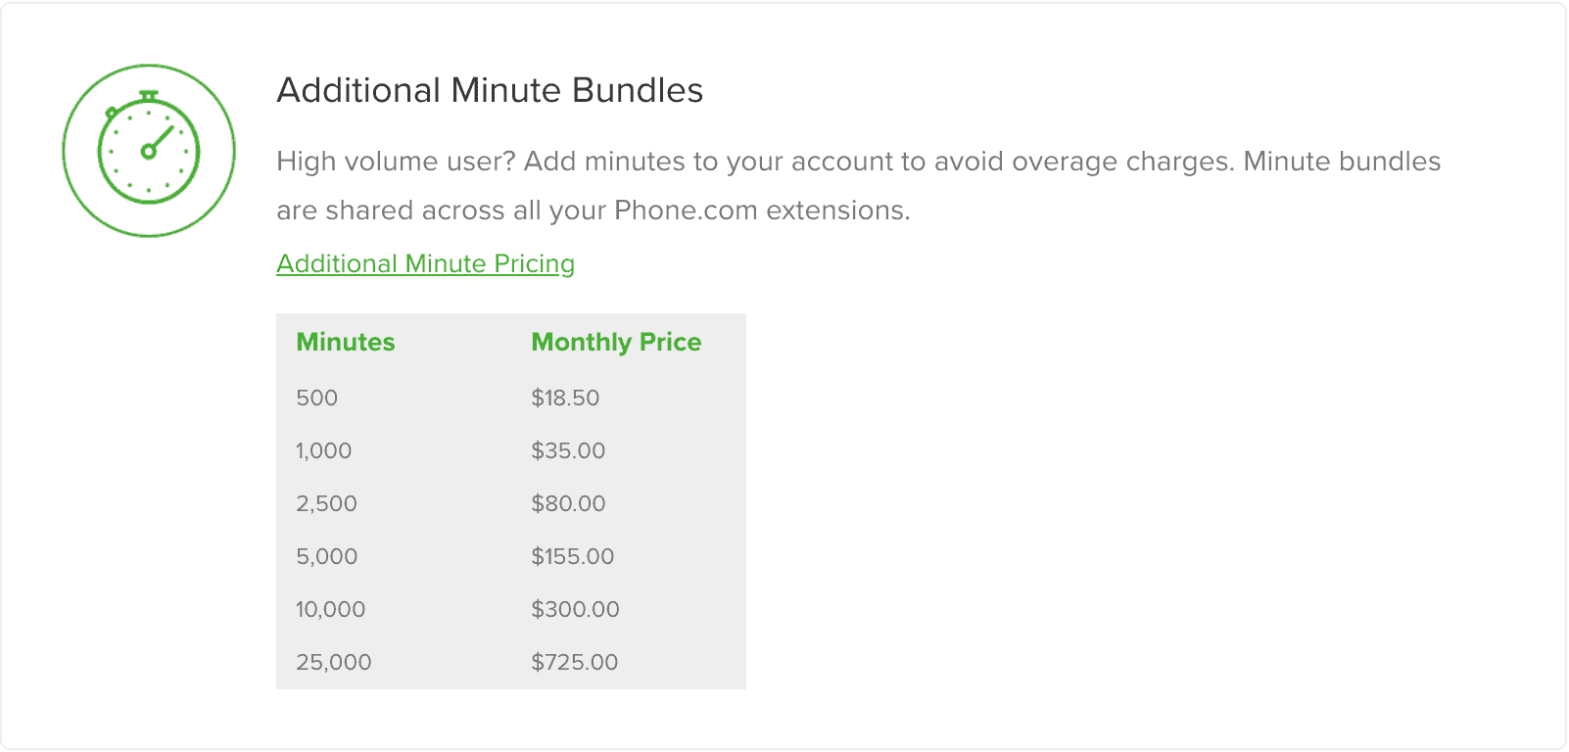Select the 10,000 minutes bundle option
The width and height of the screenshot is (1569, 752).
pyautogui.click(x=330, y=608)
